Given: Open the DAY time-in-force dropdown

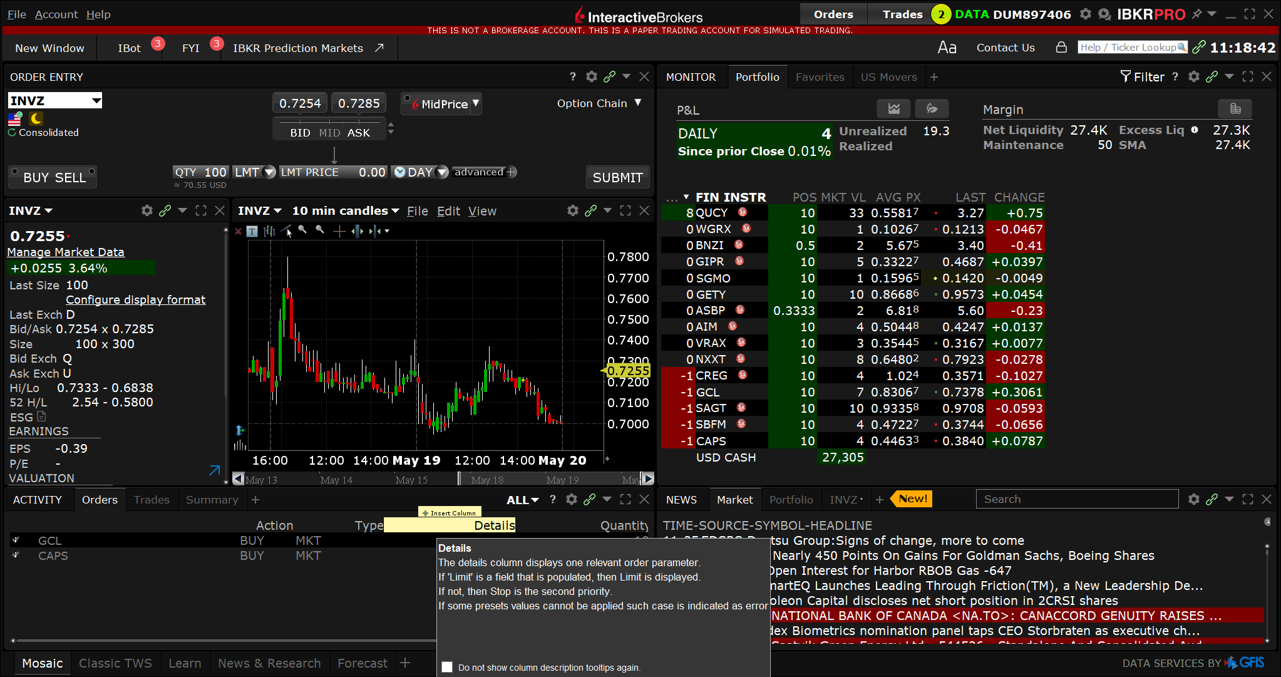Looking at the screenshot, I should point(442,172).
